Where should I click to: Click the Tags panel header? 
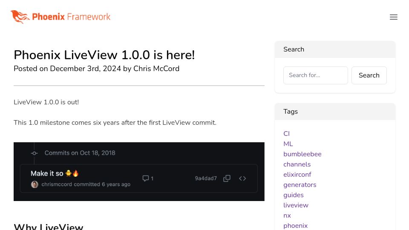[335, 112]
